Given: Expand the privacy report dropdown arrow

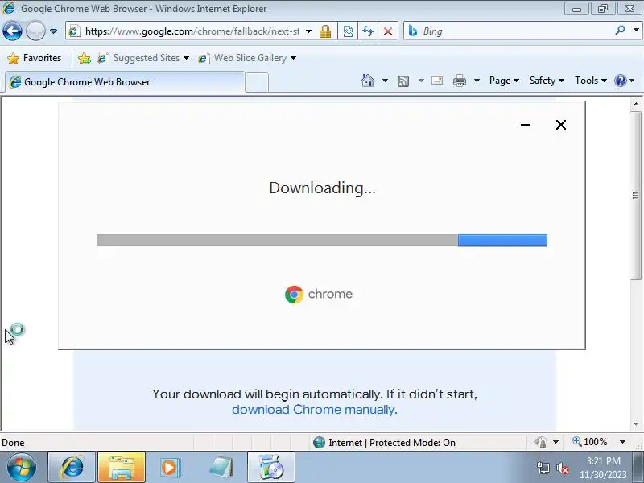Looking at the screenshot, I should tap(555, 442).
